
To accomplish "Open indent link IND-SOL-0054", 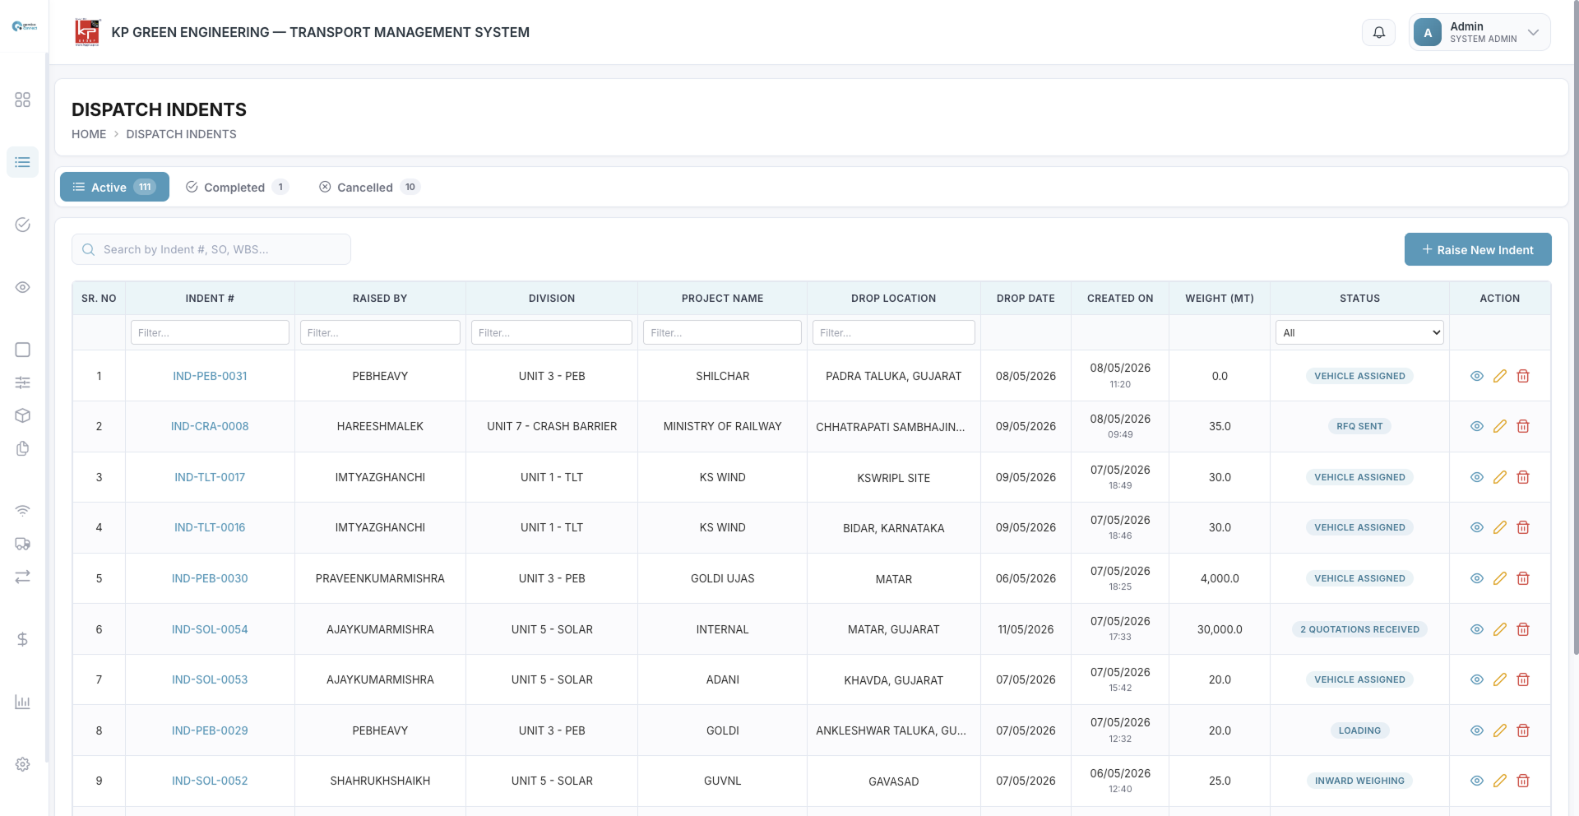I will click(210, 629).
